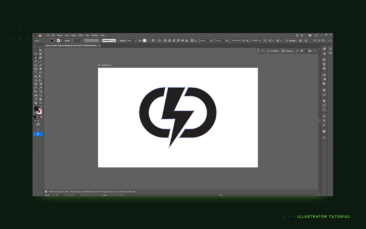
Task: Open graphic Style dropdown
Action: 147,41
